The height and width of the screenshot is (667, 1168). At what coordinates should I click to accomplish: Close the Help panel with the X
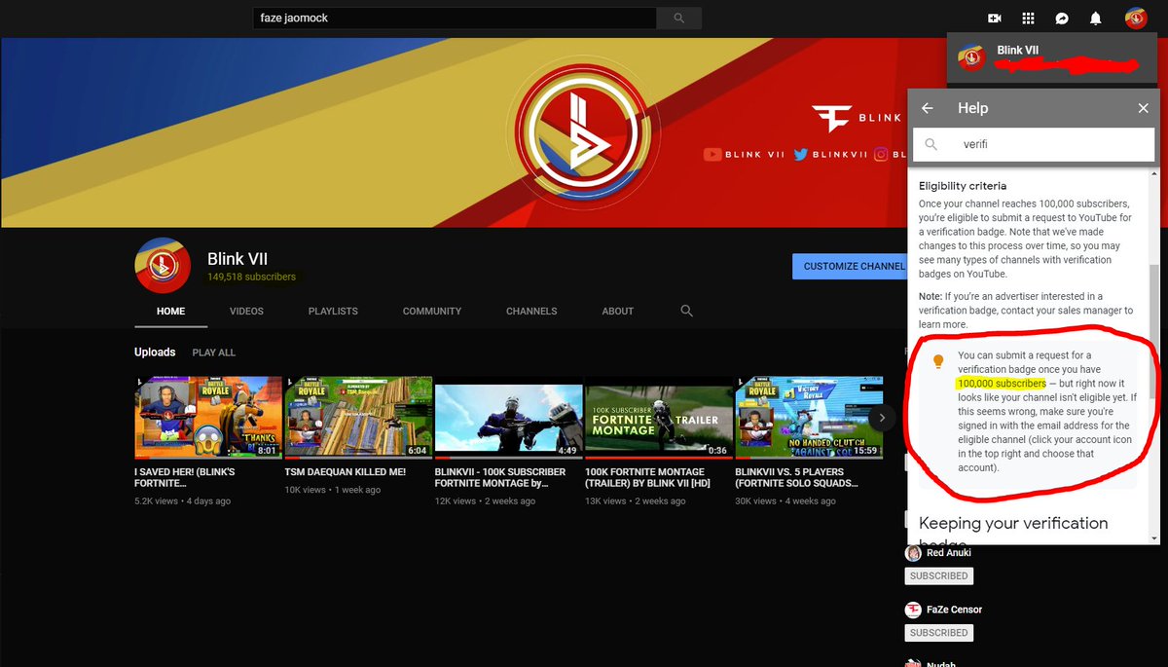1143,108
